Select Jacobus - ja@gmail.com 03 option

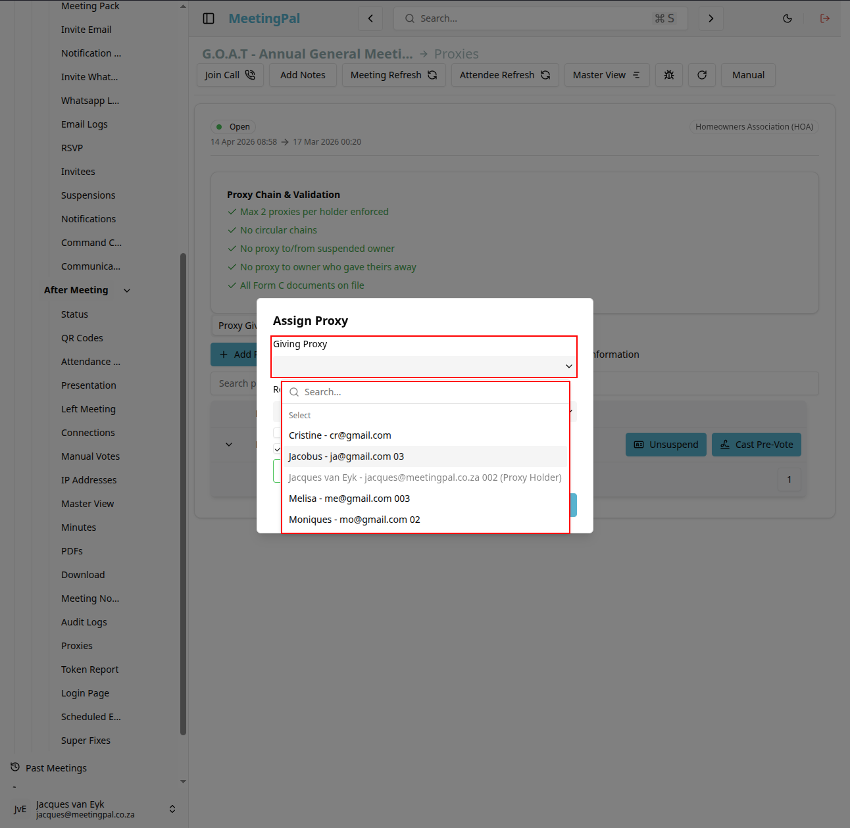(426, 456)
